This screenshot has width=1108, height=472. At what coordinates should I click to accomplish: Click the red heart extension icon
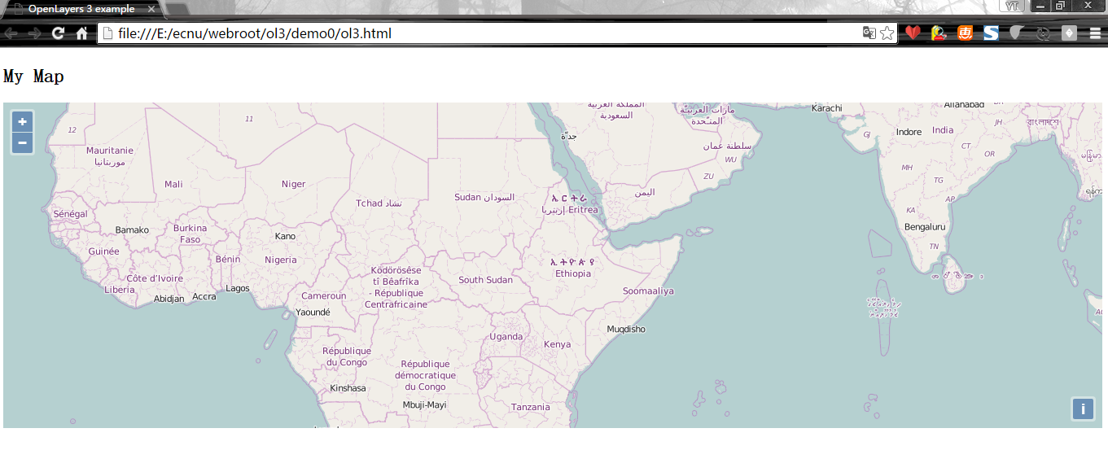click(913, 33)
